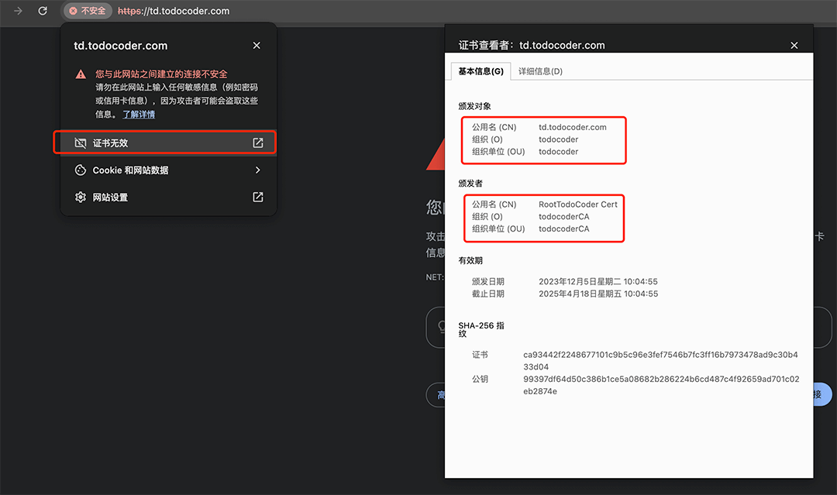The width and height of the screenshot is (837, 495).
Task: Click the 截止日期 value 2025年4月18日
Action: (598, 294)
